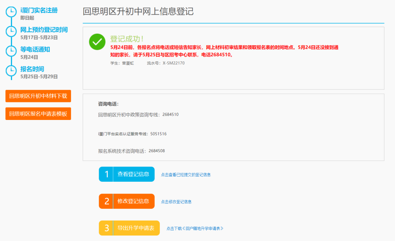Image resolution: width=395 pixels, height=241 pixels.
Task: Click the 登记成功! heading text
Action: tap(127, 39)
